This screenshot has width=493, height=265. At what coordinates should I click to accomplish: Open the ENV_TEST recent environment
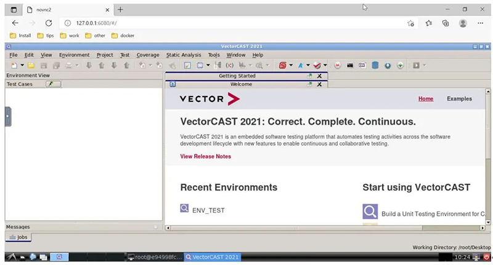pos(208,210)
